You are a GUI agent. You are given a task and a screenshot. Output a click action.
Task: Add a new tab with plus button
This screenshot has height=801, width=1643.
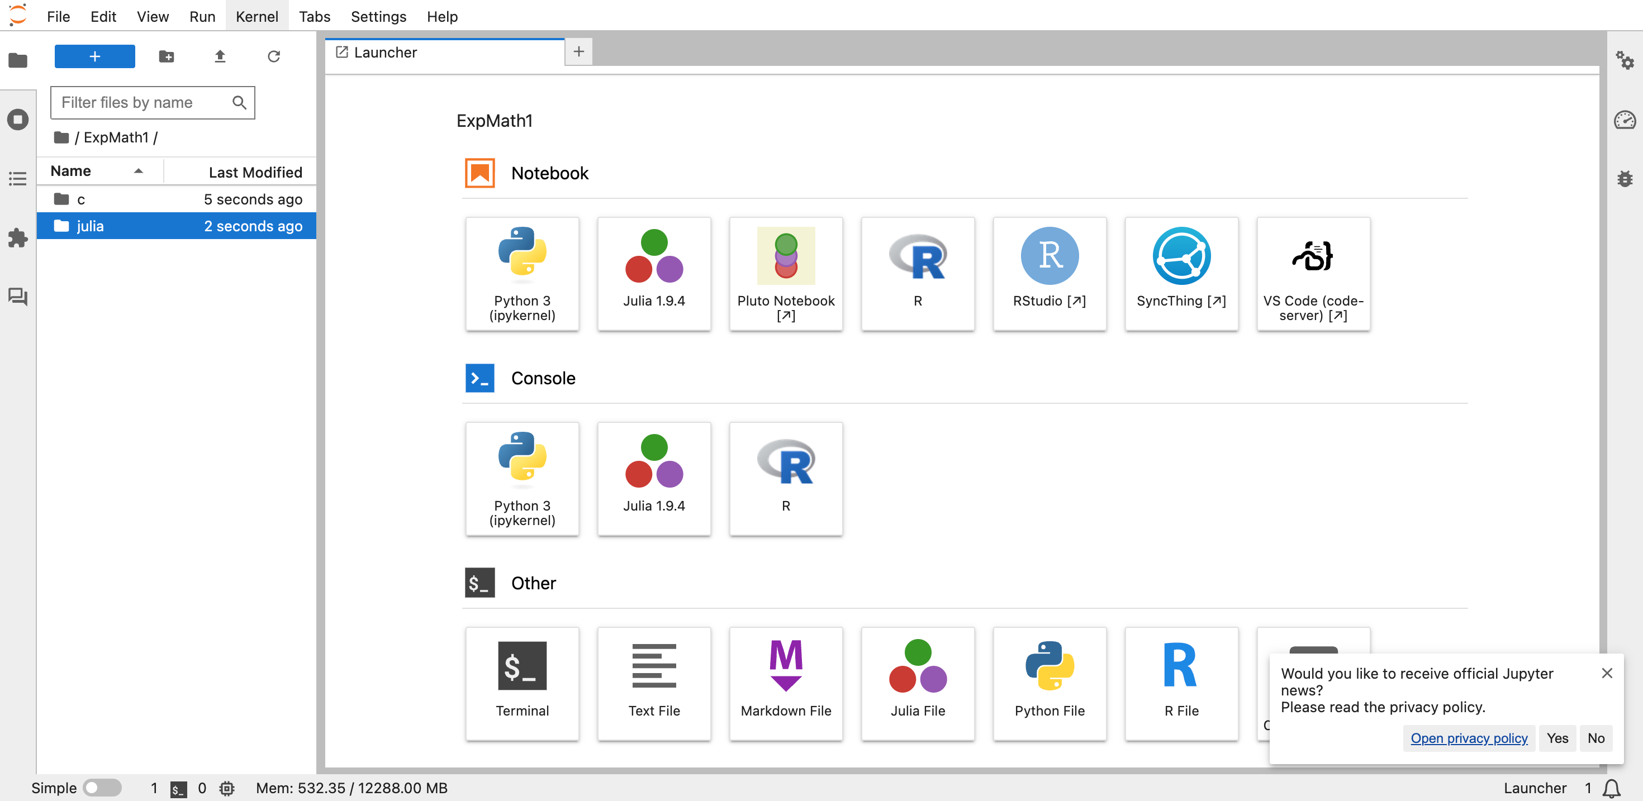point(578,51)
